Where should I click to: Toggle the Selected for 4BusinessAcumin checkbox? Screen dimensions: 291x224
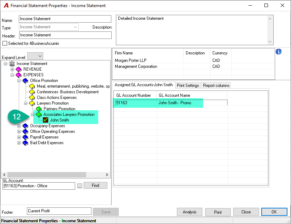click(x=5, y=43)
